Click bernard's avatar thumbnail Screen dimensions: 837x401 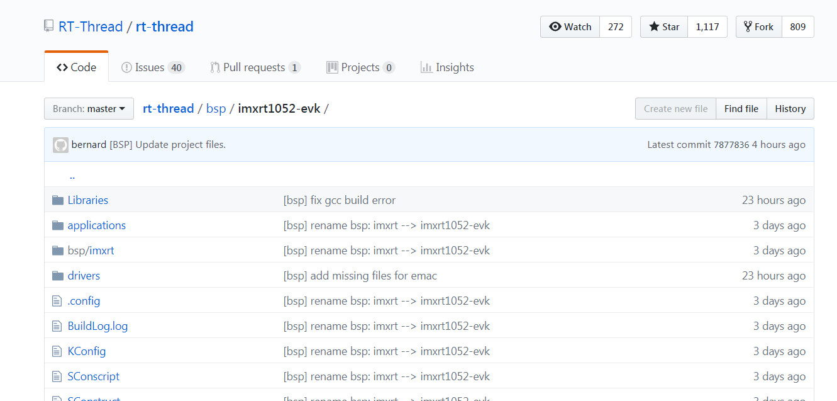(60, 145)
